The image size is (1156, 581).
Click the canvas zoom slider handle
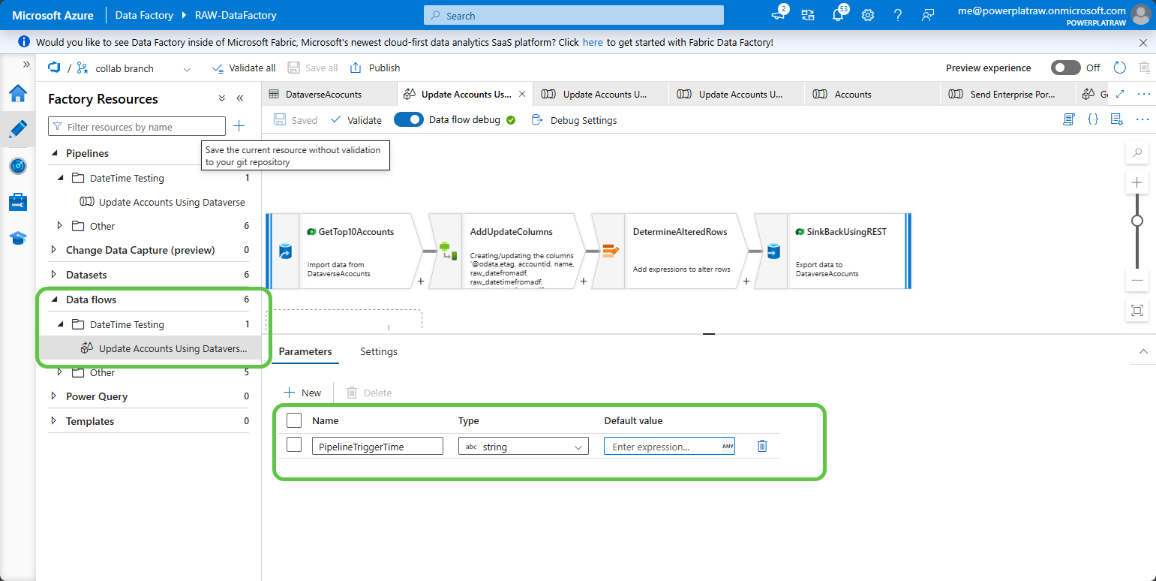pos(1137,221)
